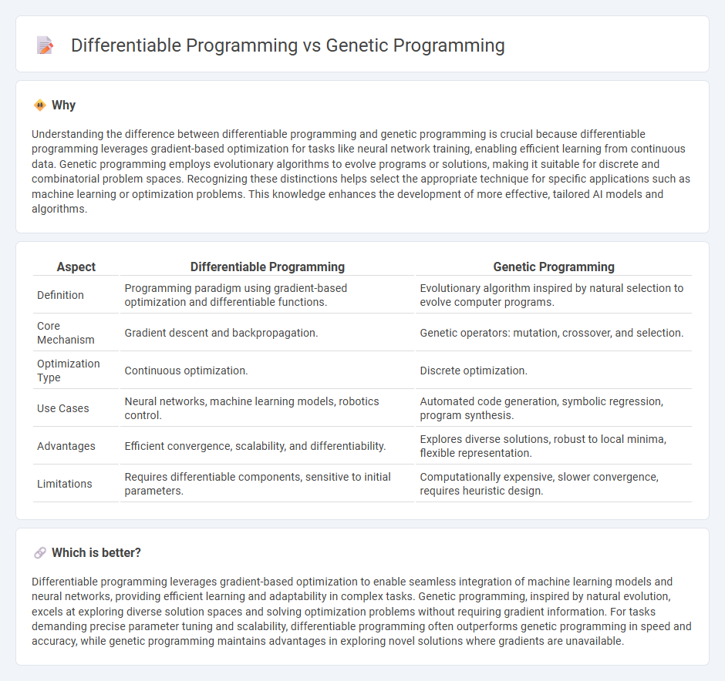Click the Limitations row label
The height and width of the screenshot is (681, 725).
[65, 484]
